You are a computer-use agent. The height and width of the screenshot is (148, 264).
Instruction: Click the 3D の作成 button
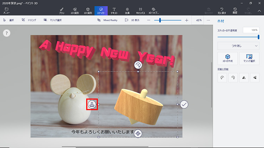click(x=227, y=58)
